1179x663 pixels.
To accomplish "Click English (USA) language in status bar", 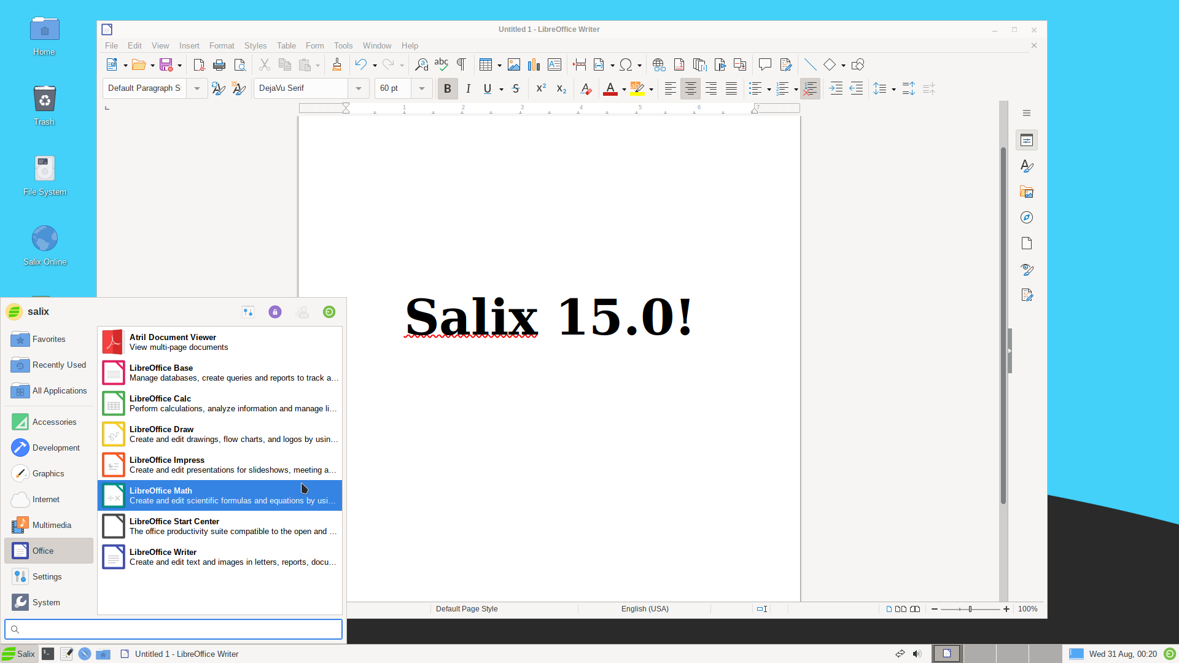I will [x=645, y=609].
